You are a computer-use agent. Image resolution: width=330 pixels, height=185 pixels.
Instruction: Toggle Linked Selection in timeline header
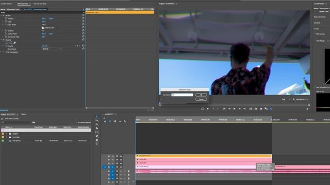click(115, 121)
